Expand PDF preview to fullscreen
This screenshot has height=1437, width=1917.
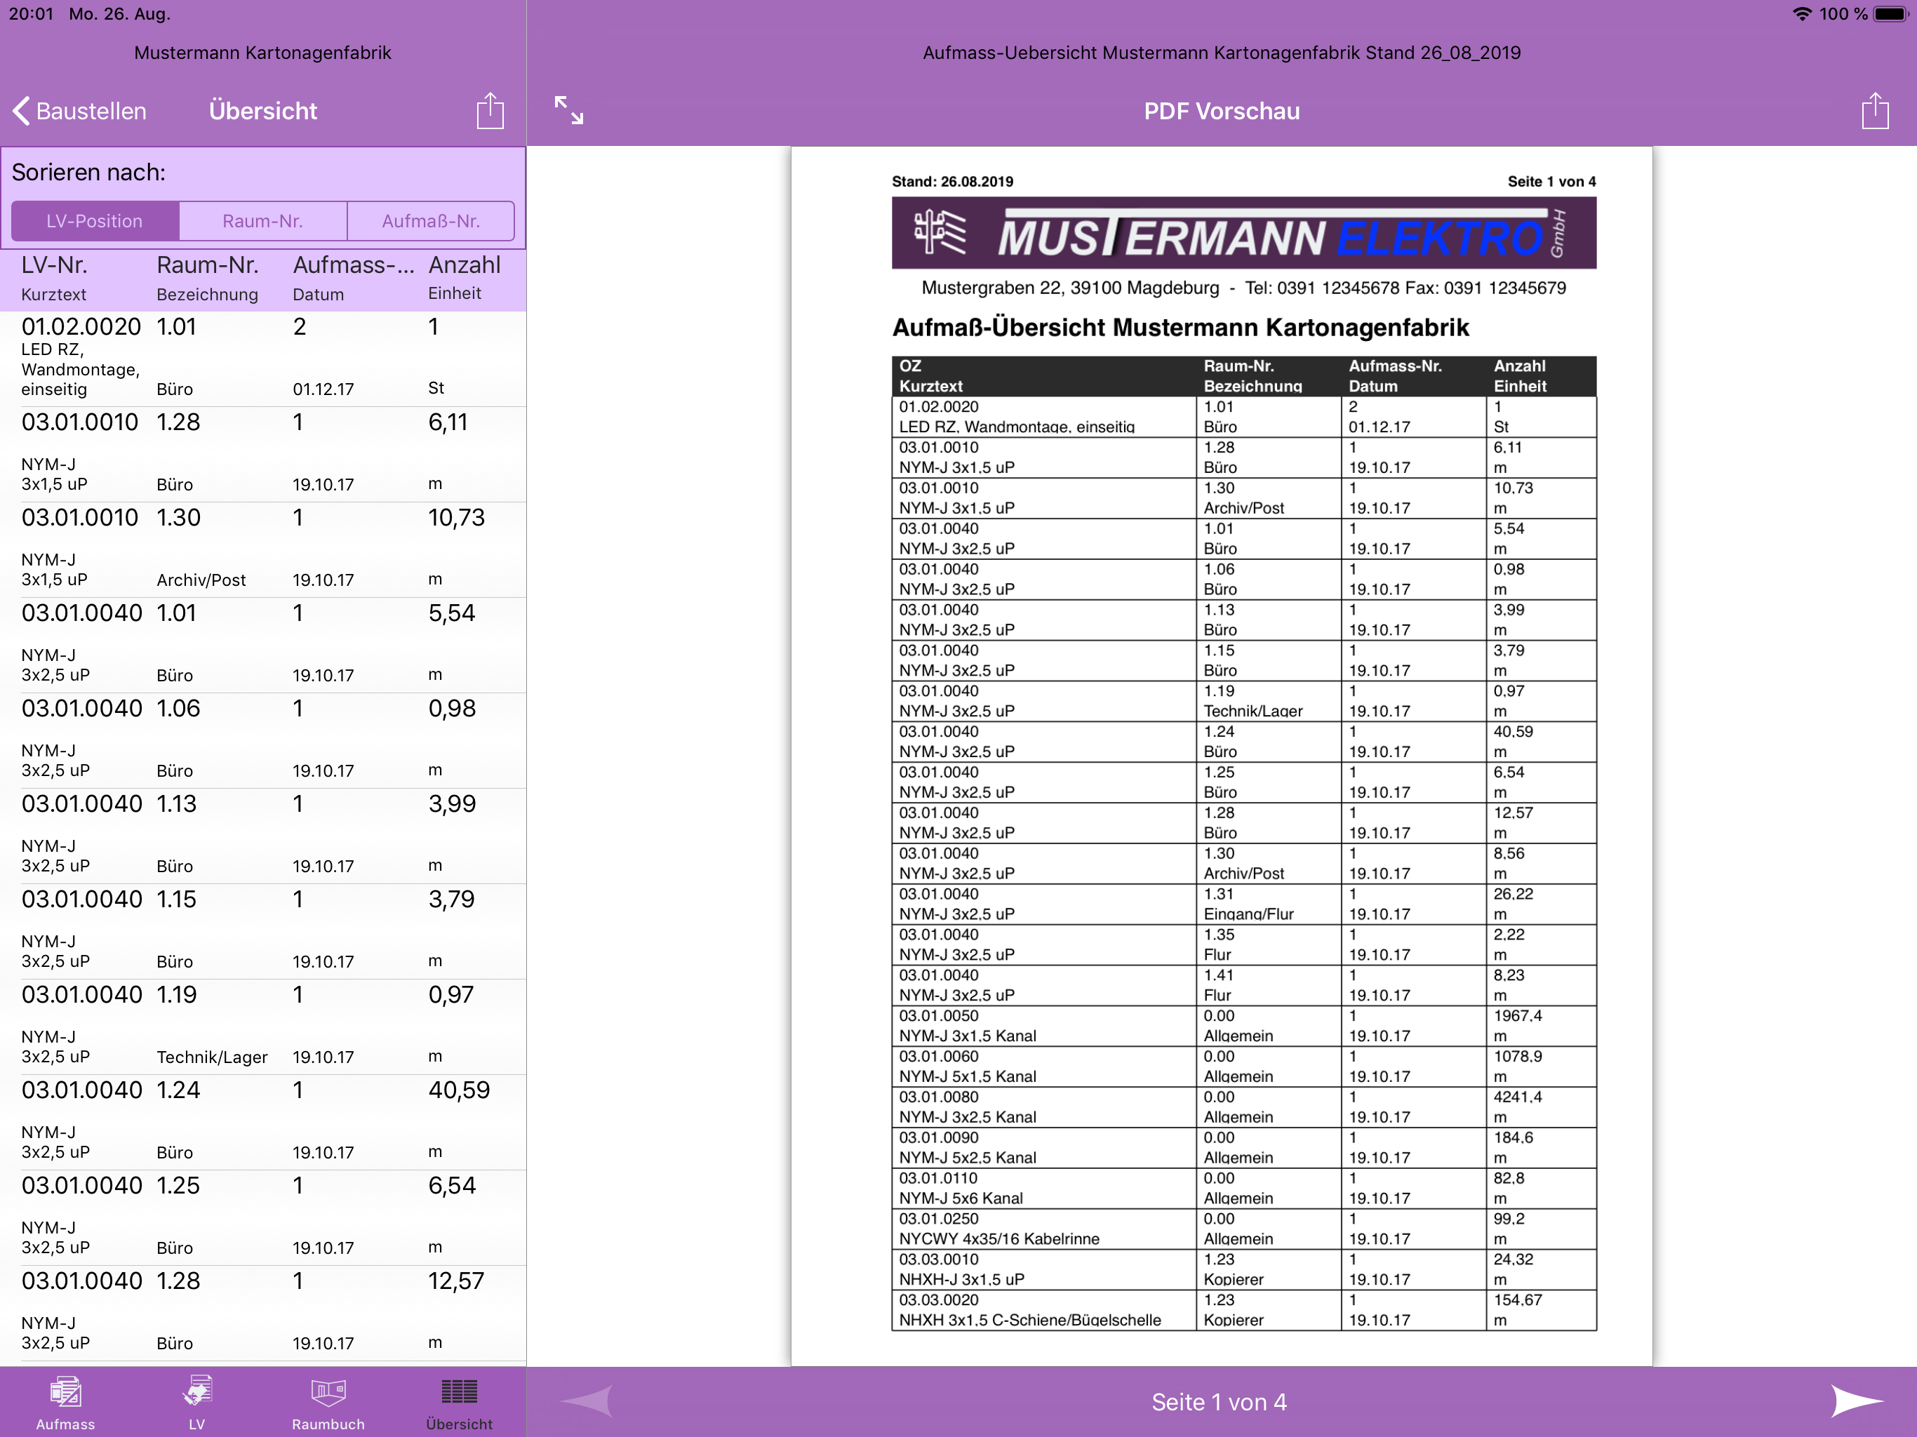click(x=568, y=110)
